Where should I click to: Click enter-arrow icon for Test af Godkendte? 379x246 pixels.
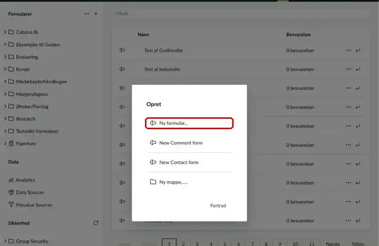coord(358,50)
